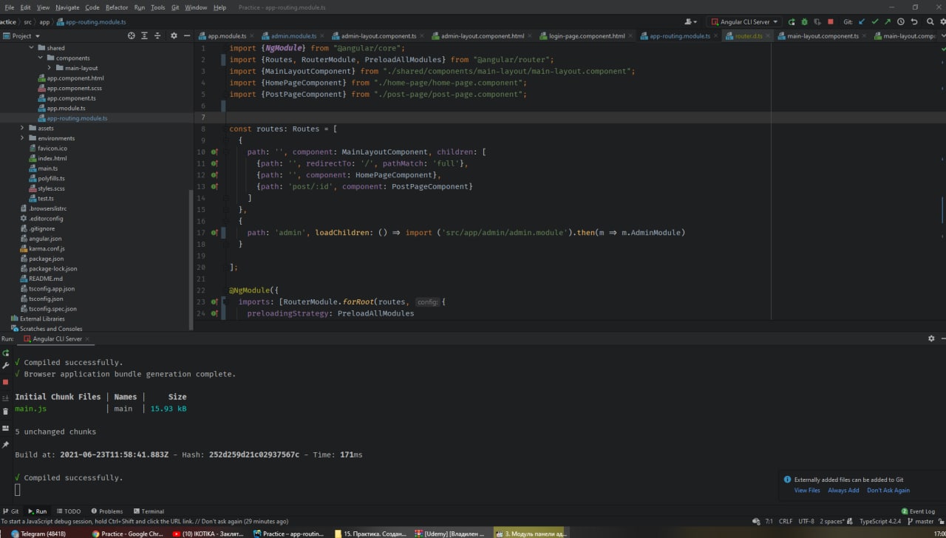Viewport: 946px width, 538px height.
Task: Stop the running server from top toolbar
Action: pyautogui.click(x=831, y=22)
